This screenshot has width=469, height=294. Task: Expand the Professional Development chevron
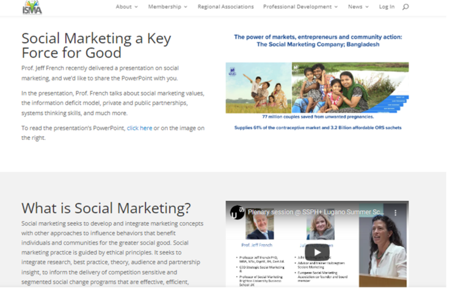[x=336, y=7]
